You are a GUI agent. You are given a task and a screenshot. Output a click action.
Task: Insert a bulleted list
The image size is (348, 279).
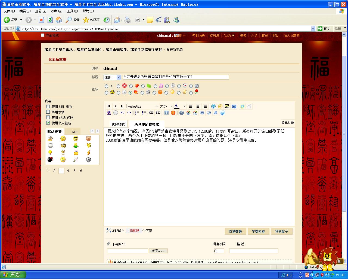[x=144, y=113]
